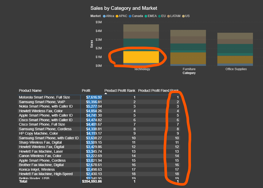This screenshot has width=263, height=188.
Task: Click the $4,854.26 profit cell
Action: pyautogui.click(x=94, y=111)
